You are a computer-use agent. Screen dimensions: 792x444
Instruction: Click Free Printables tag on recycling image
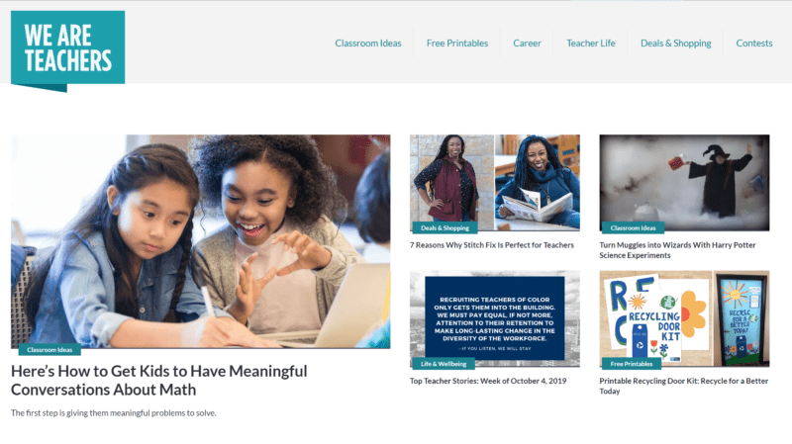pyautogui.click(x=632, y=364)
